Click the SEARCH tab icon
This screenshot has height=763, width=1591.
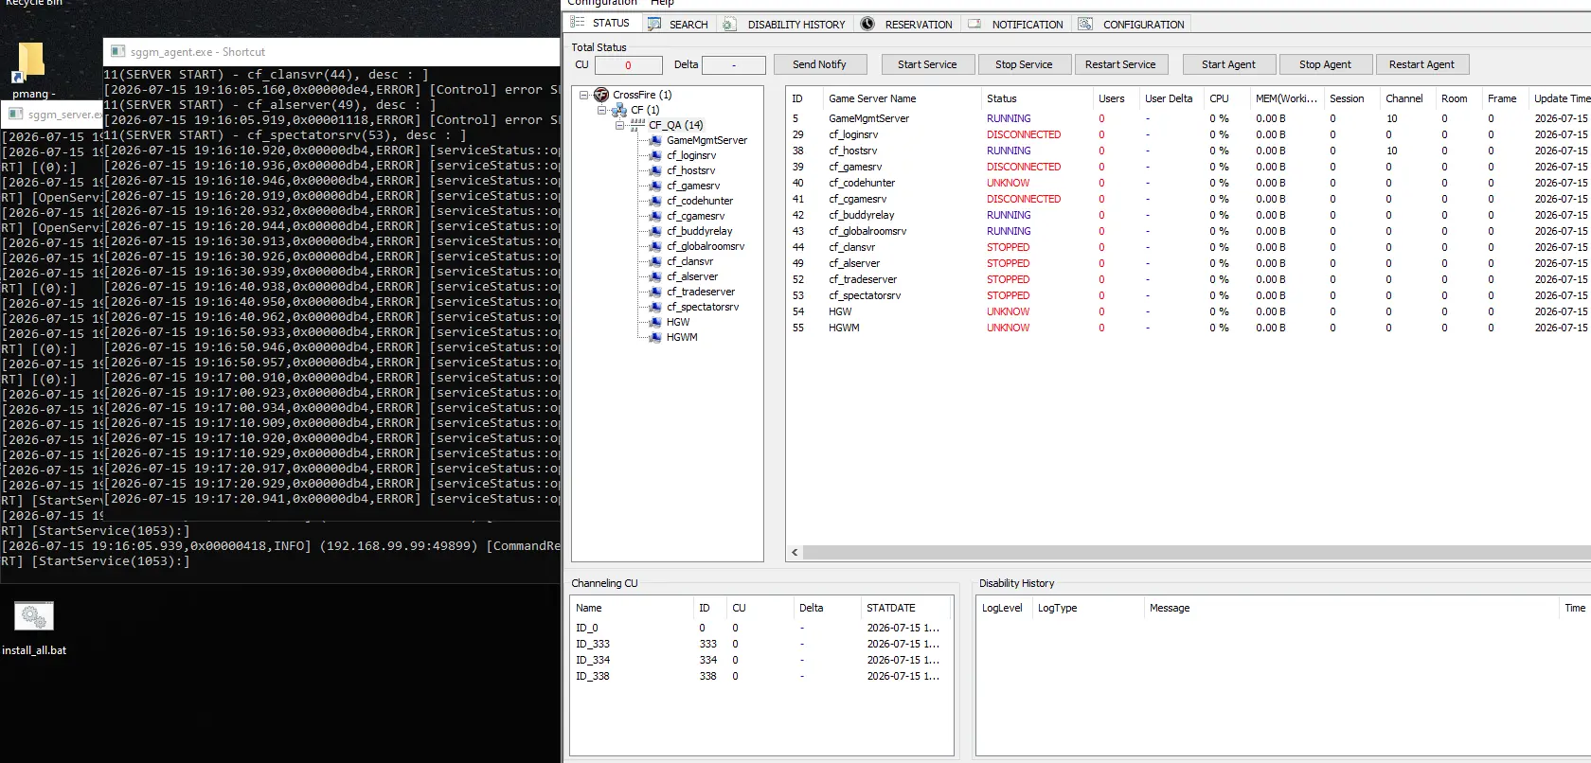point(654,24)
